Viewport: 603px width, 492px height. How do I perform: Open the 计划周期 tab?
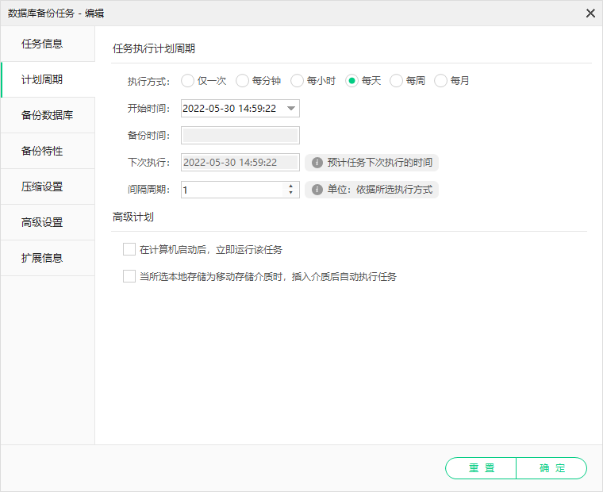click(48, 79)
